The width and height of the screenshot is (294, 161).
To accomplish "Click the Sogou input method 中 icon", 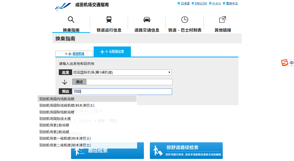I will (291, 63).
